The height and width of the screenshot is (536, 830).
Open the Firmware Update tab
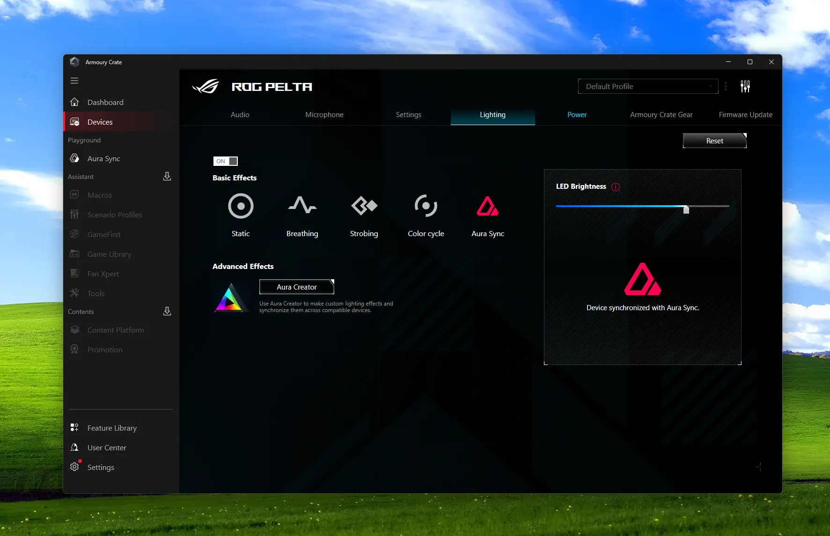point(745,115)
